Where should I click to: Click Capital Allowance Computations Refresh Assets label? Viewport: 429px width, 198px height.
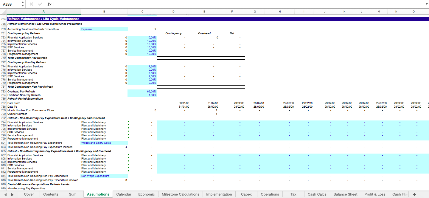pyautogui.click(x=38, y=184)
